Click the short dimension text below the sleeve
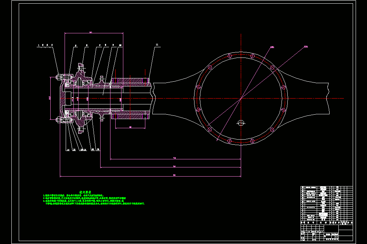367x244 pixels. (x=130, y=127)
